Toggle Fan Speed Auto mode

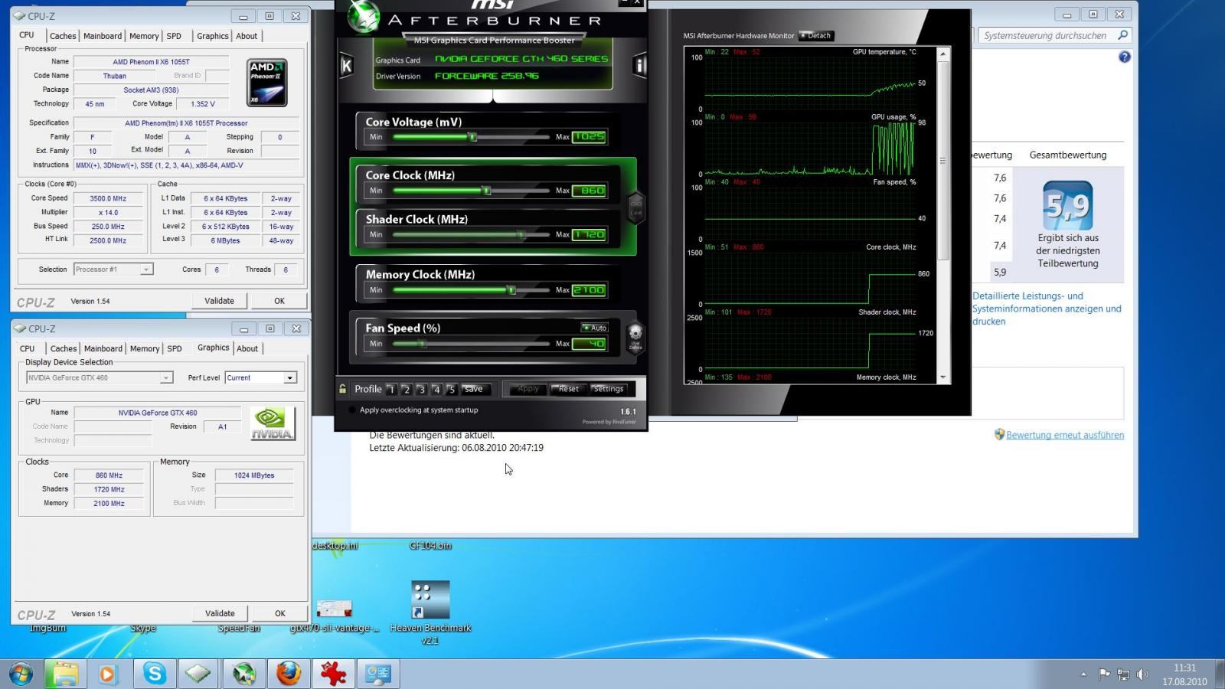[594, 328]
